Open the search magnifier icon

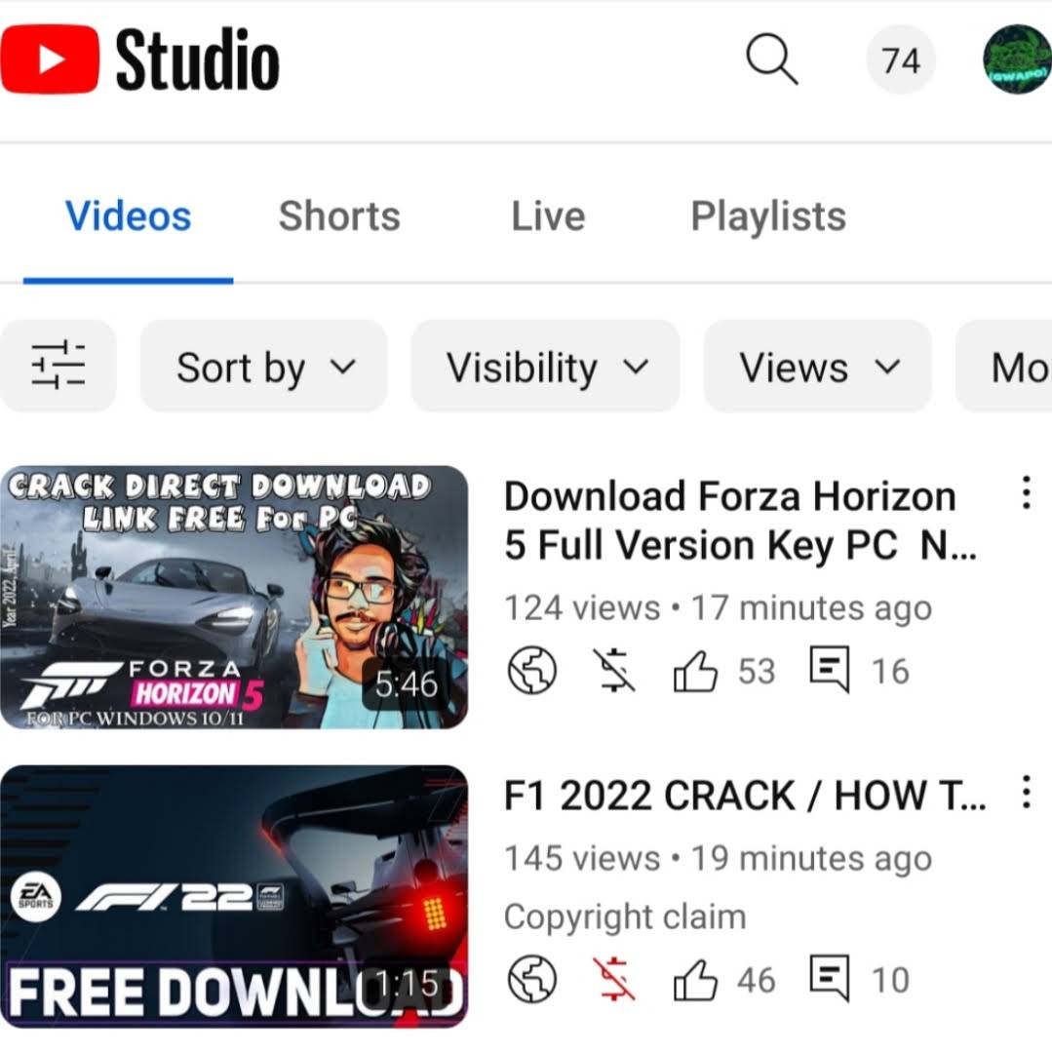click(771, 59)
